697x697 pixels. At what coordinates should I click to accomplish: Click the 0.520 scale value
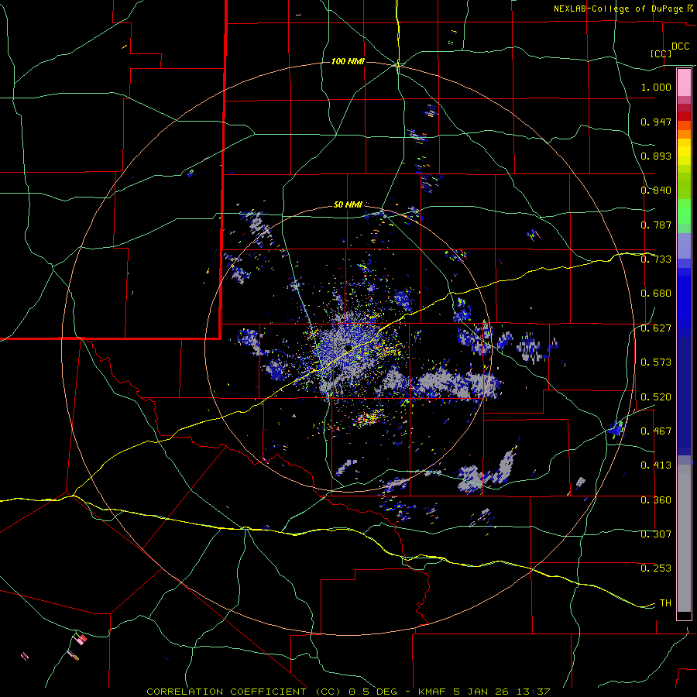pos(656,397)
